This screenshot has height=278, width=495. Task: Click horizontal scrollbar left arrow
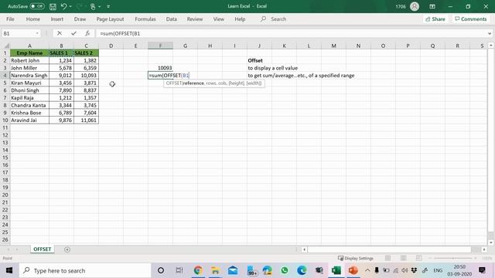[x=304, y=249]
